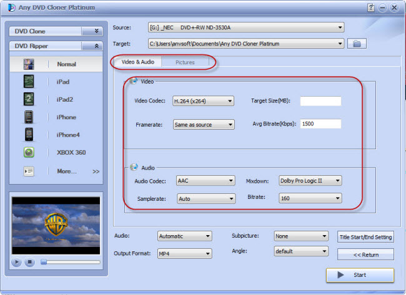406x295 pixels.
Task: Start the ripping process
Action: click(x=360, y=275)
